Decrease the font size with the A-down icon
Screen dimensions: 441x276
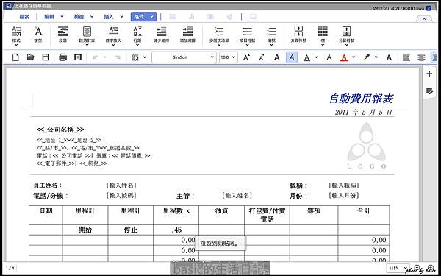pyautogui.click(x=262, y=57)
